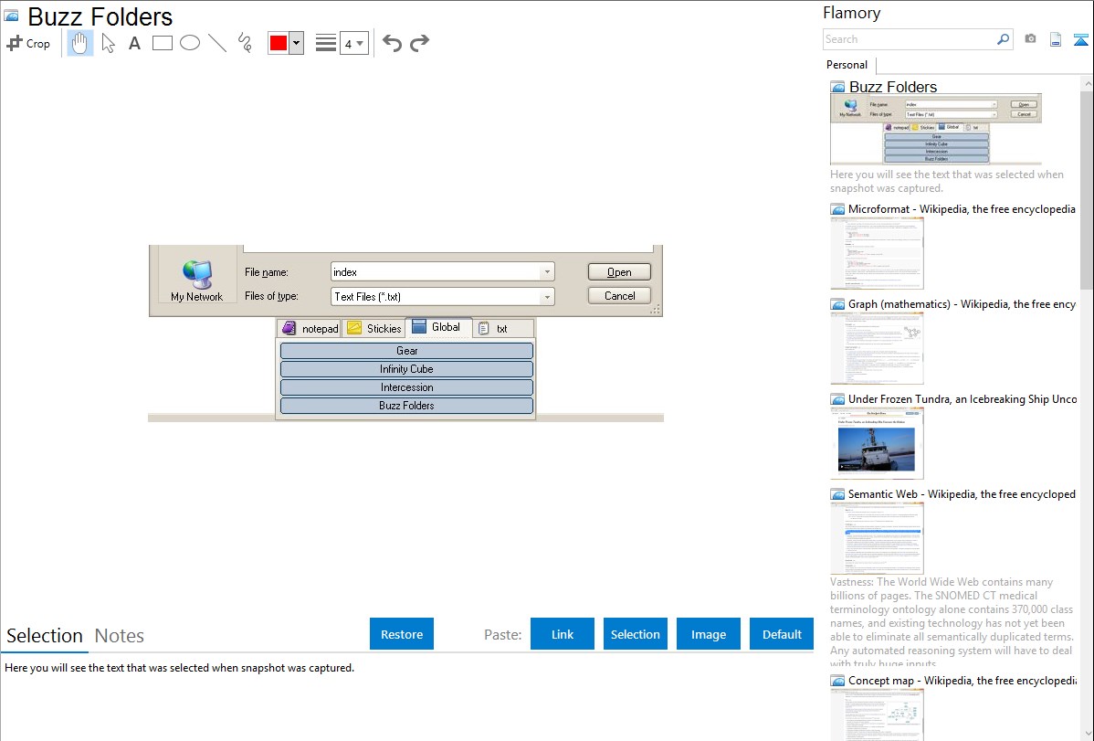The image size is (1094, 741).
Task: Click the Default paste button
Action: point(782,634)
